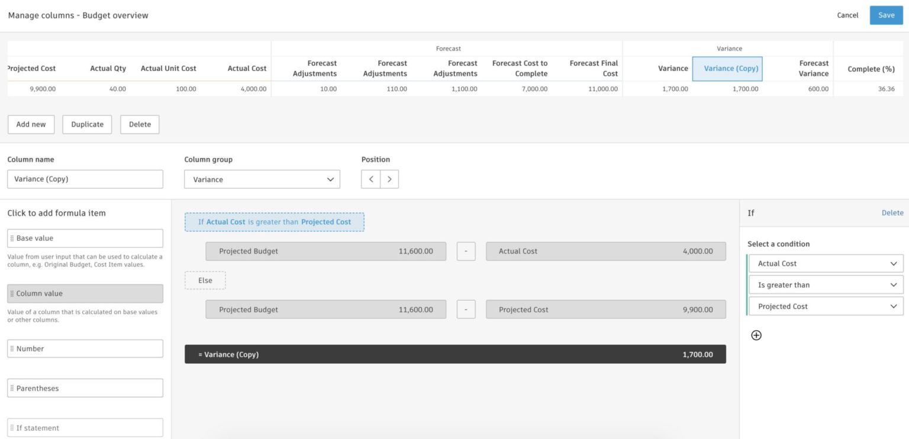
Task: Add a Base value formula item
Action: pos(85,238)
